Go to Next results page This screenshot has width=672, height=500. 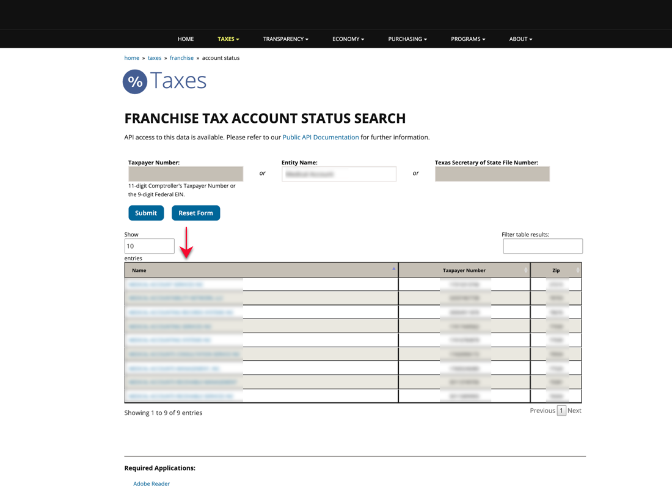pyautogui.click(x=574, y=410)
